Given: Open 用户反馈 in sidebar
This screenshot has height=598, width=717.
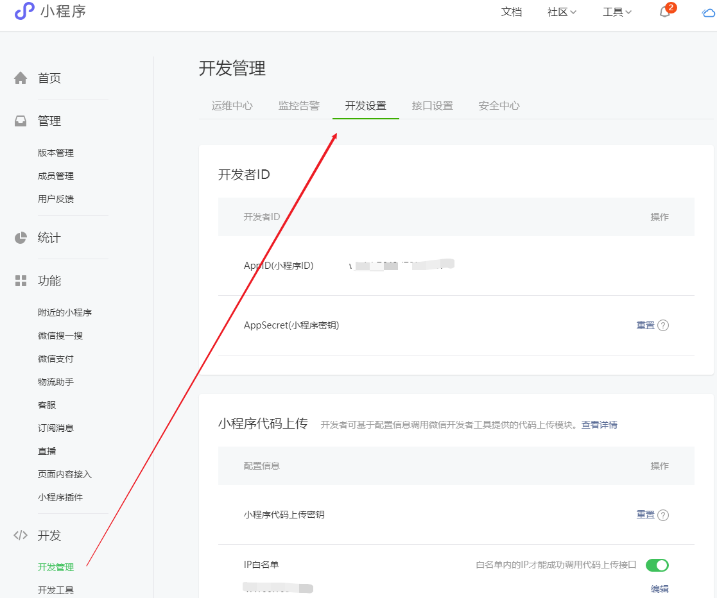Looking at the screenshot, I should coord(56,199).
